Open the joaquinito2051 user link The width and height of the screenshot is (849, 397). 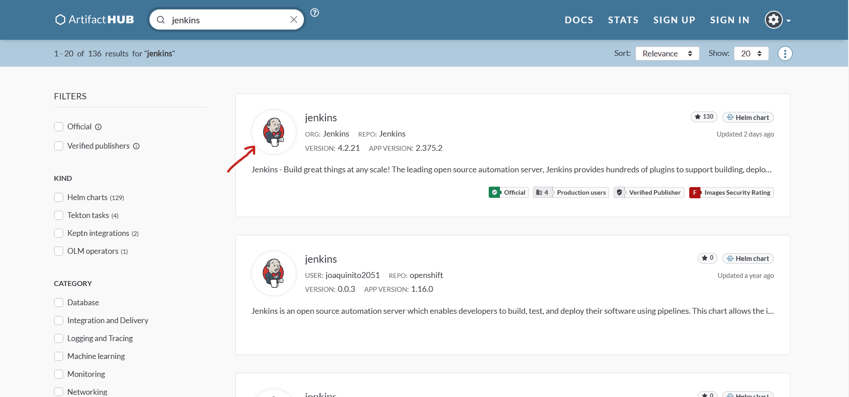[x=353, y=275]
